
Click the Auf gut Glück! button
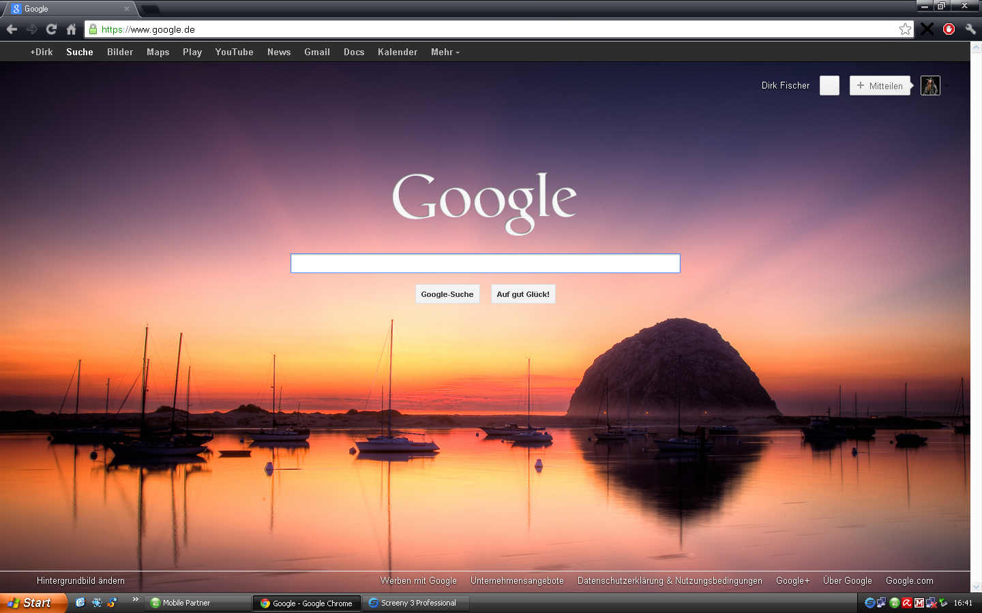(x=523, y=294)
